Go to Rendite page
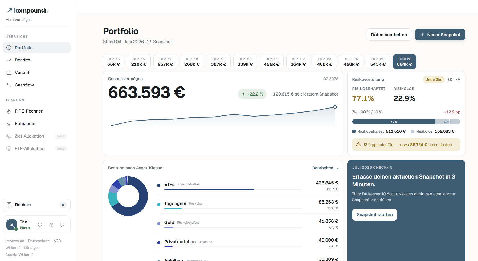Image resolution: width=478 pixels, height=261 pixels. (x=37, y=60)
